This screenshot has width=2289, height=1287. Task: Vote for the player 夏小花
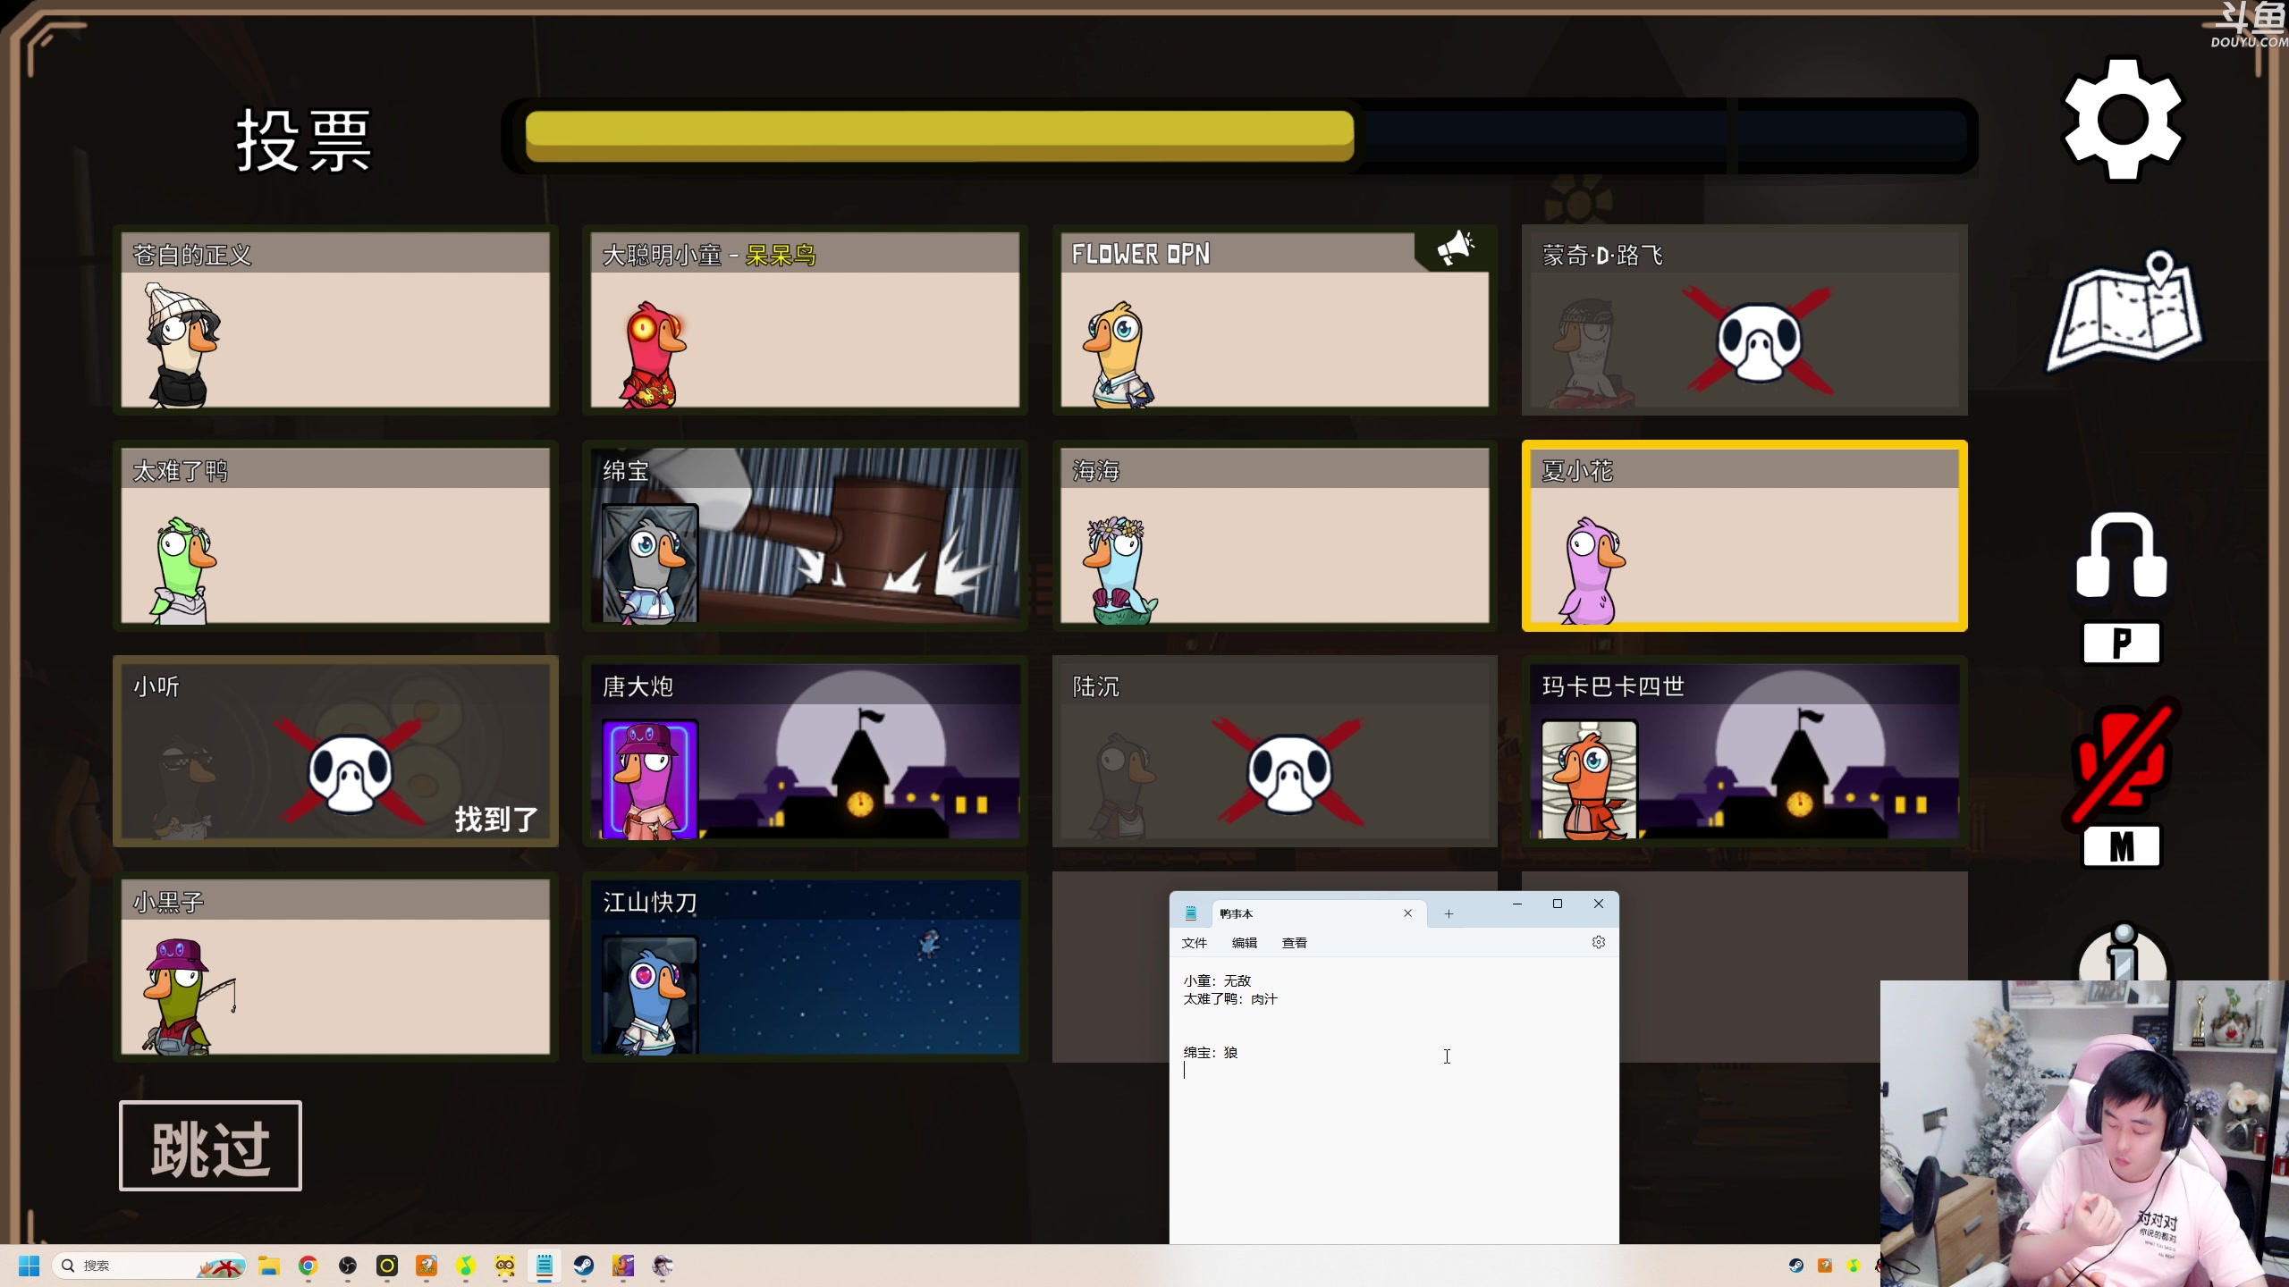[1744, 536]
